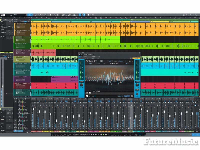
Task: Adjust the Return gain knob in Pipeline XT
Action: point(137,85)
